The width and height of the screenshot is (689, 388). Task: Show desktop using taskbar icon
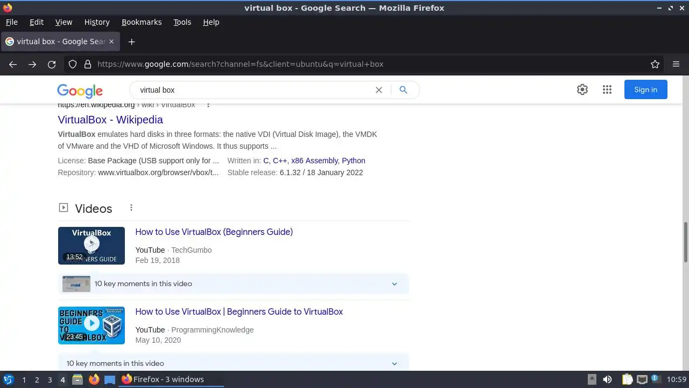click(110, 379)
